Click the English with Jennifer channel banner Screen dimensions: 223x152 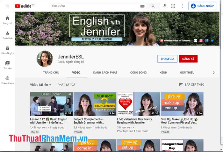pos(117,29)
